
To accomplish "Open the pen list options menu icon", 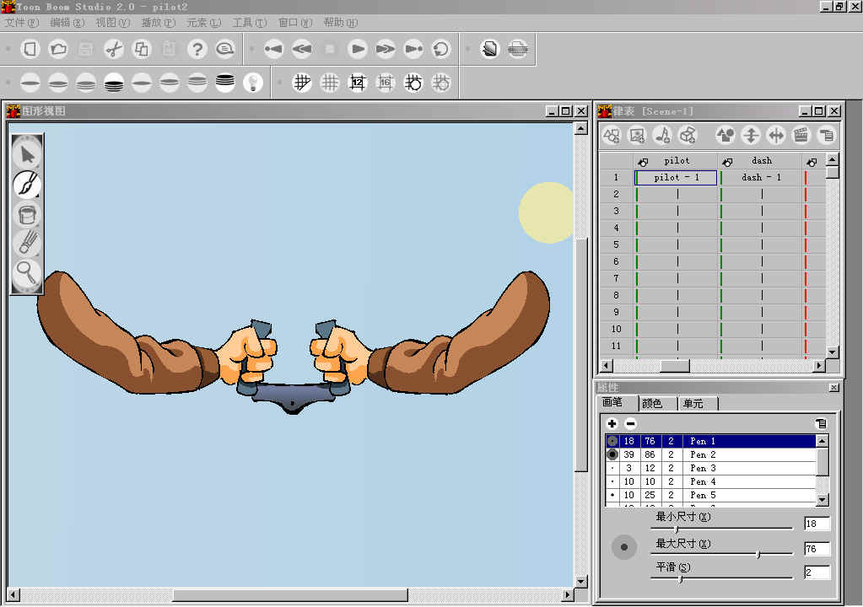I will click(821, 423).
